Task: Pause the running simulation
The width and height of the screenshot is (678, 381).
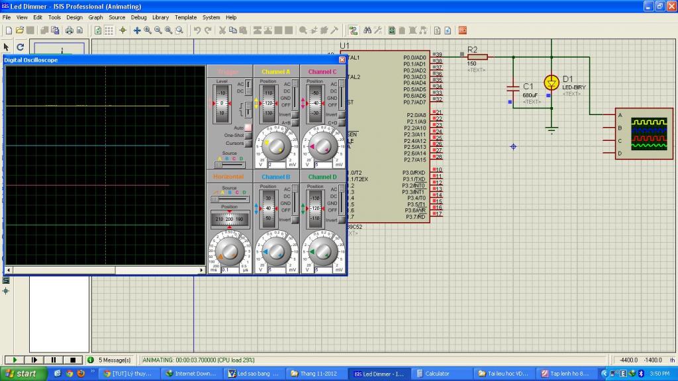Action: tap(53, 360)
